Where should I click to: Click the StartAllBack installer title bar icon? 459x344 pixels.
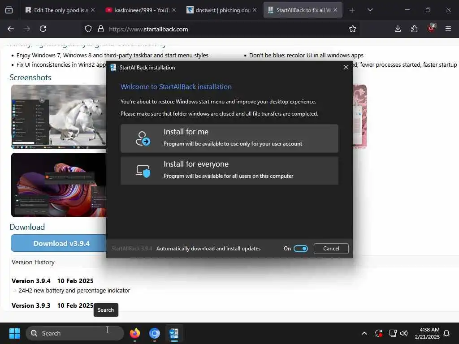[113, 68]
